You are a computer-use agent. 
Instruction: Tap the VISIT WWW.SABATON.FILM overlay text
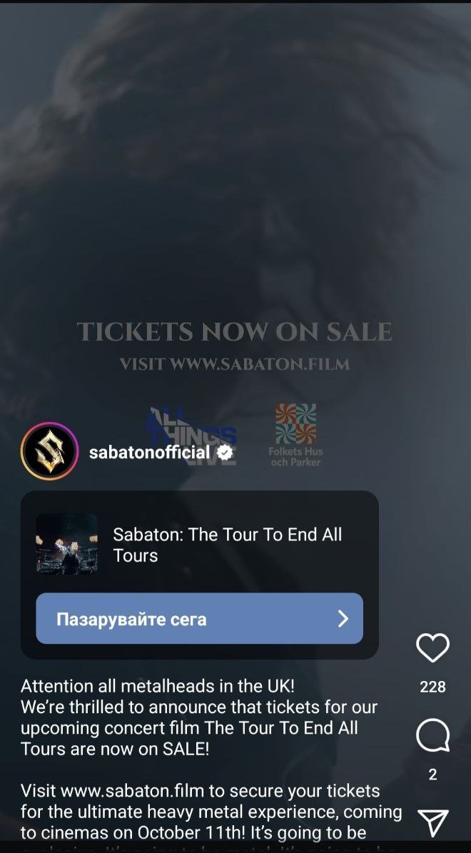pos(234,364)
